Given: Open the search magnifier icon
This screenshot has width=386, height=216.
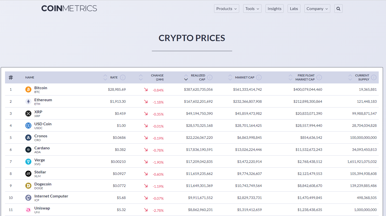Looking at the screenshot, I should 338,9.
